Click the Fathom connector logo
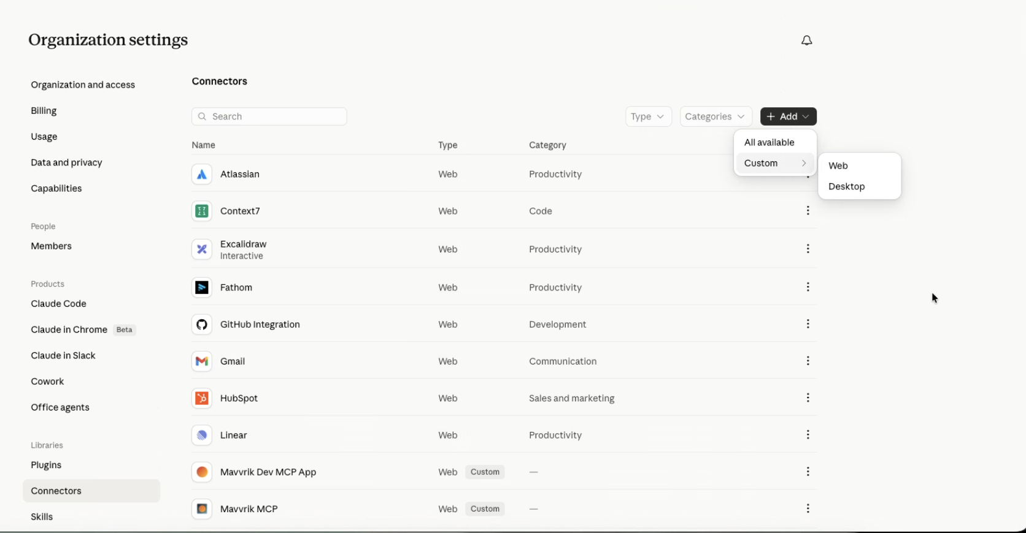This screenshot has height=533, width=1026. point(202,287)
